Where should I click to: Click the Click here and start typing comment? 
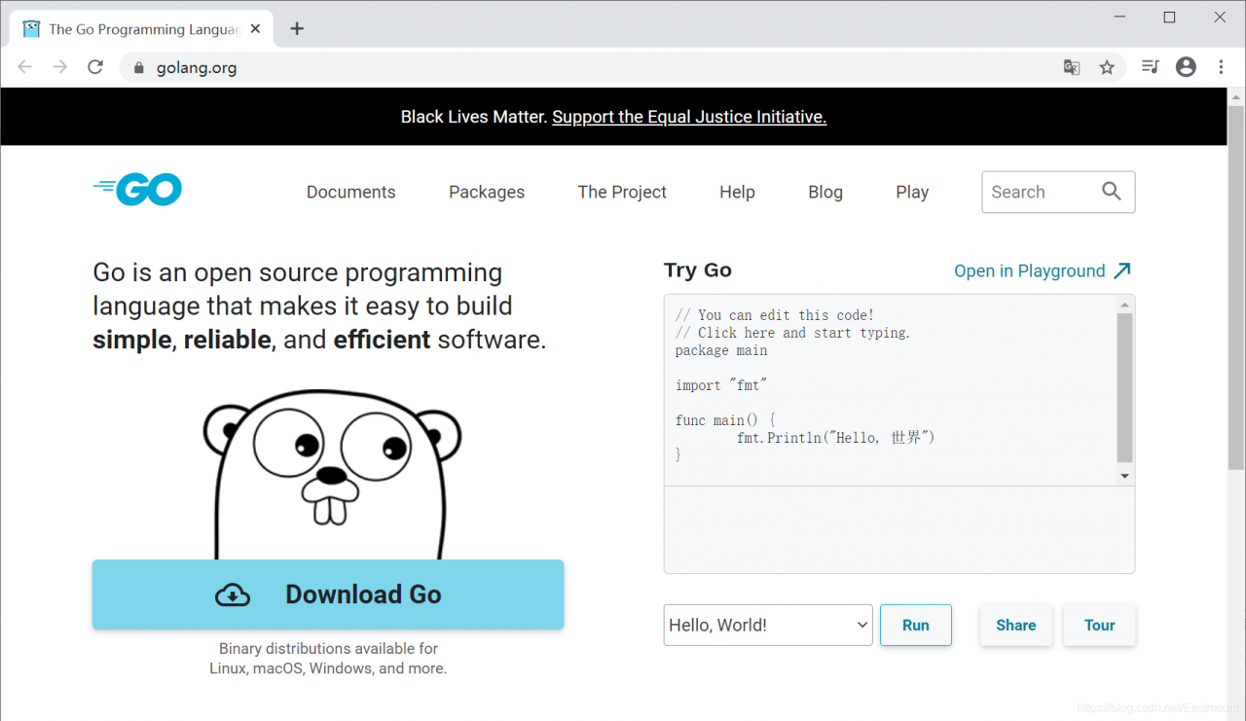(x=793, y=333)
